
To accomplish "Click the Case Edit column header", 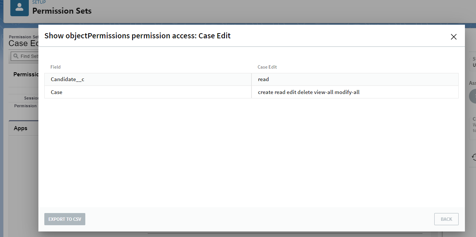I will coord(267,67).
